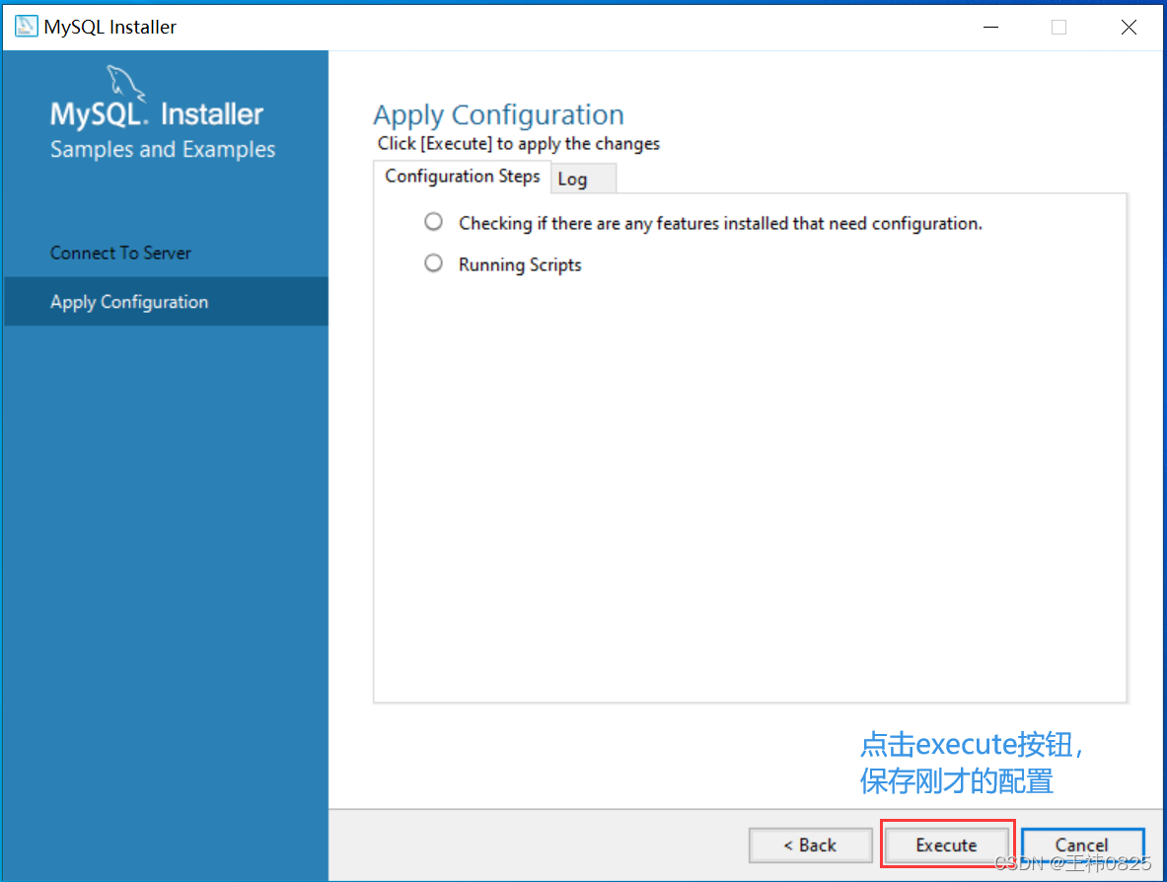Click the 'Apply Configuration' page heading
The height and width of the screenshot is (882, 1167).
[x=498, y=114]
